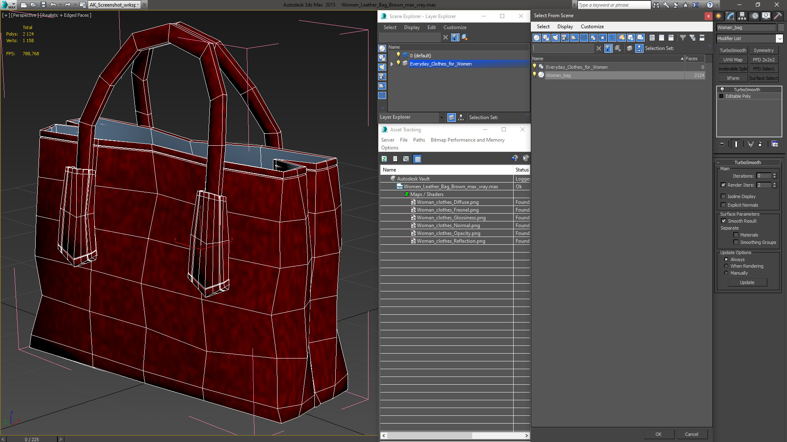Open the Motion panel icon
The image size is (787, 442).
coord(755,16)
